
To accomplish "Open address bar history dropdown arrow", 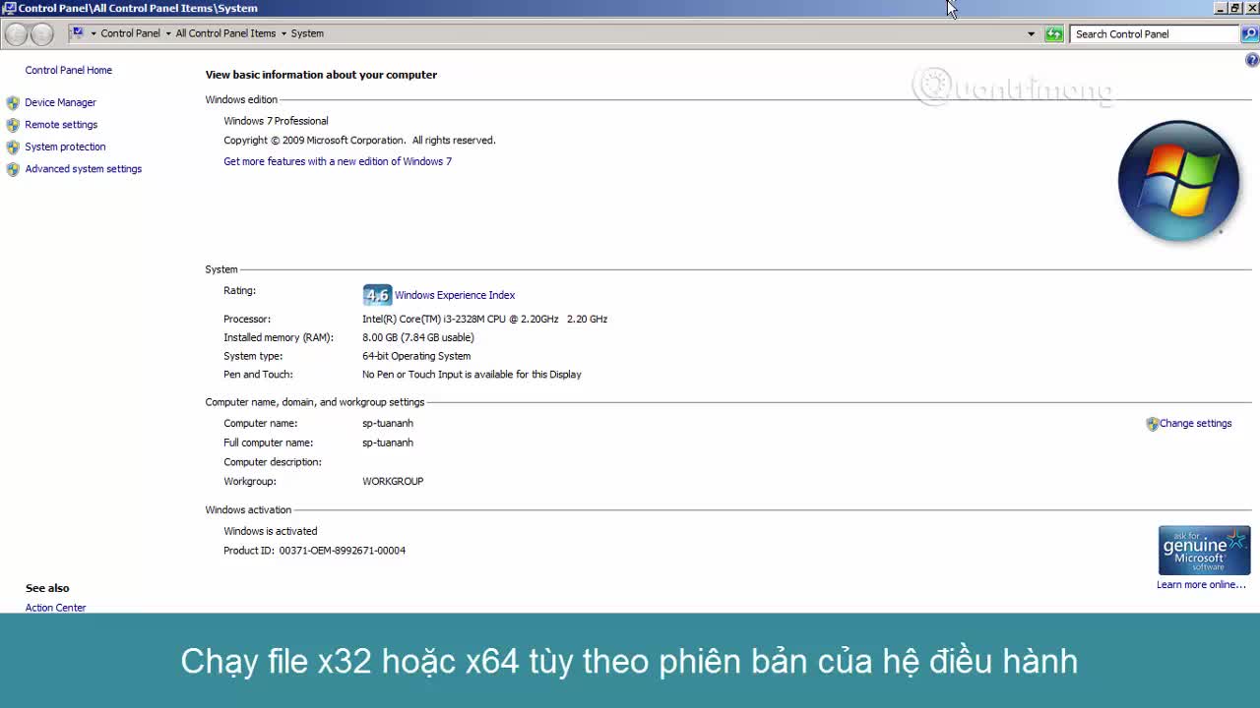I will click(1031, 33).
